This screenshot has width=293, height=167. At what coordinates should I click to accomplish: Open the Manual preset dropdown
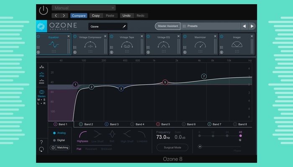(84, 8)
